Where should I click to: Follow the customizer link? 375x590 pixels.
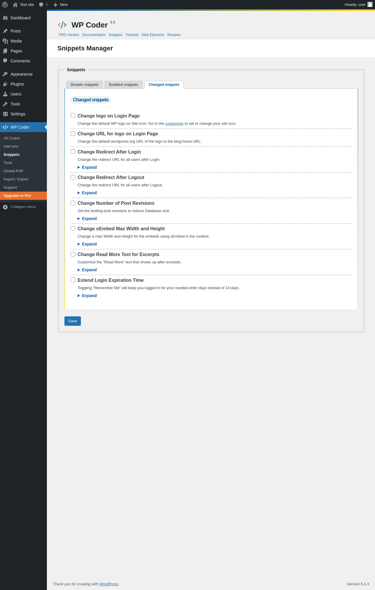tap(174, 124)
